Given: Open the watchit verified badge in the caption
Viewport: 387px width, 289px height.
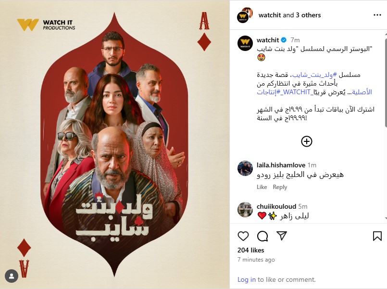Looking at the screenshot, I should pos(284,40).
